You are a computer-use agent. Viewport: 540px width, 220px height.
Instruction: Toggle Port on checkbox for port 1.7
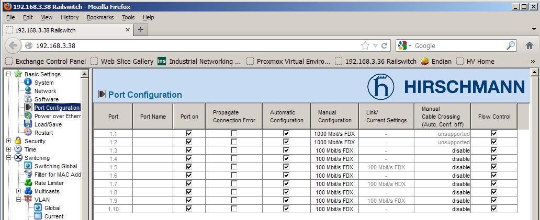point(189,183)
